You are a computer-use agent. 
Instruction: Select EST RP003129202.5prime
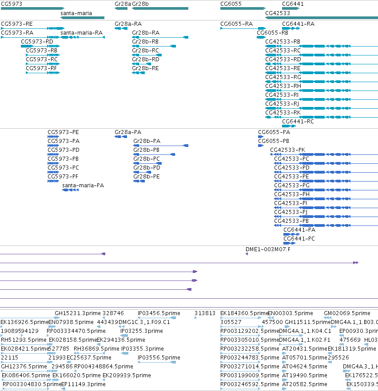click(x=241, y=336)
